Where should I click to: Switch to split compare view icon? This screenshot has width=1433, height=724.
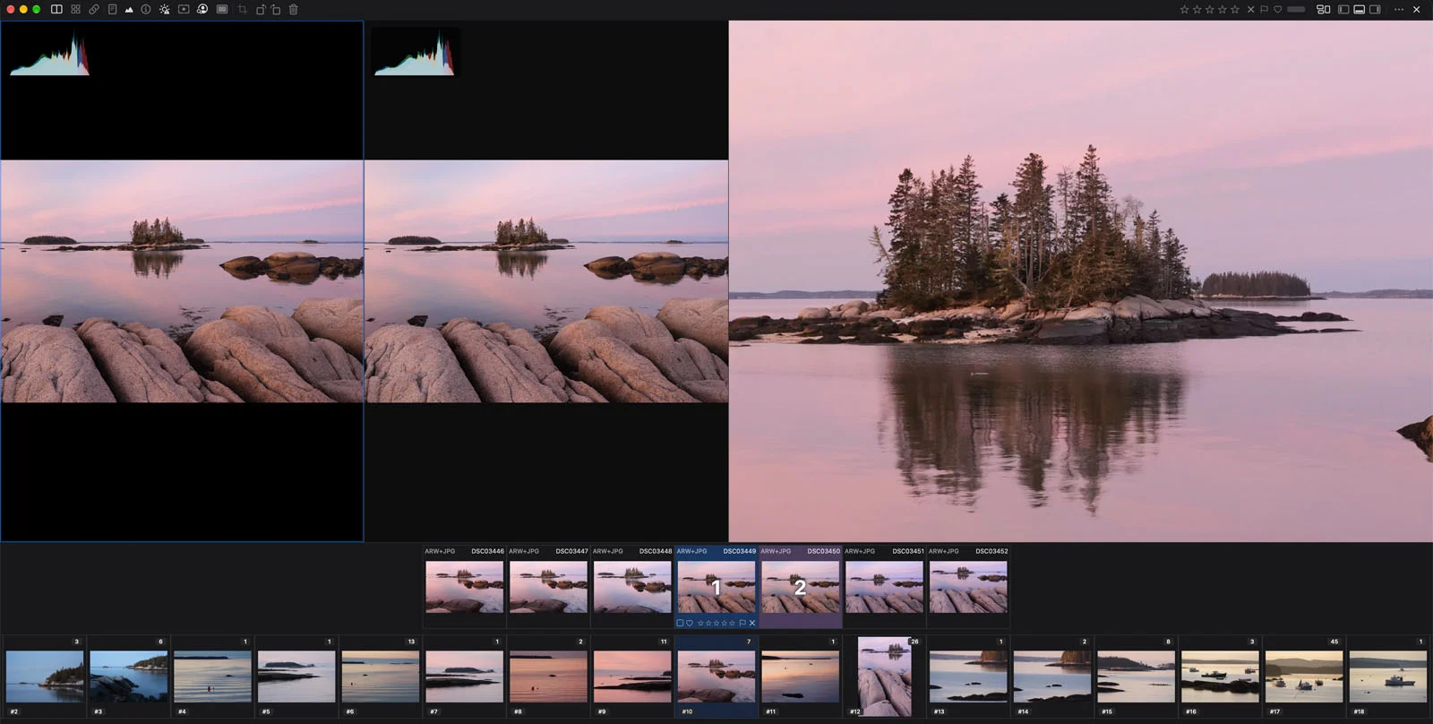[x=56, y=9]
